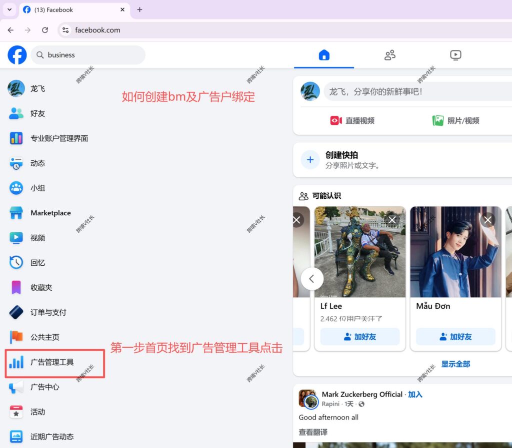Click profile avatar beside post composer

(x=310, y=91)
